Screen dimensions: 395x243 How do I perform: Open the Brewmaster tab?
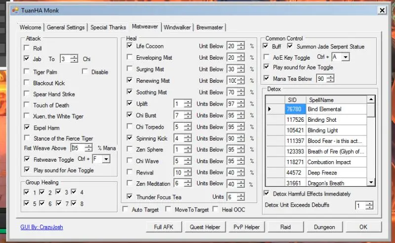(209, 28)
